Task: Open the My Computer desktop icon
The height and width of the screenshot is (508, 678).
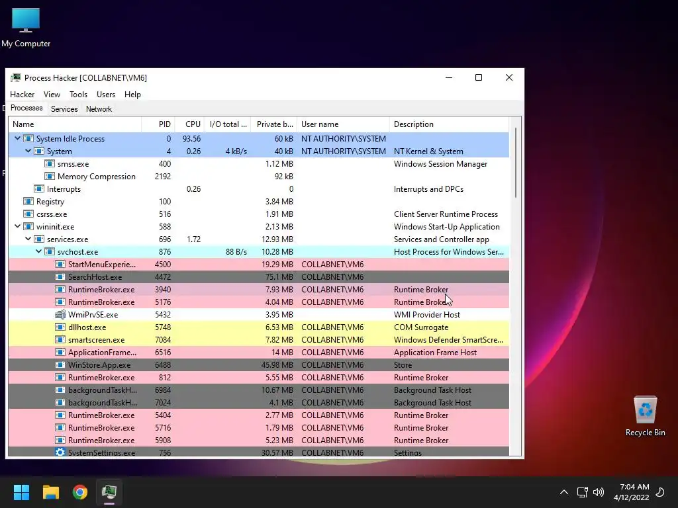Action: click(26, 28)
